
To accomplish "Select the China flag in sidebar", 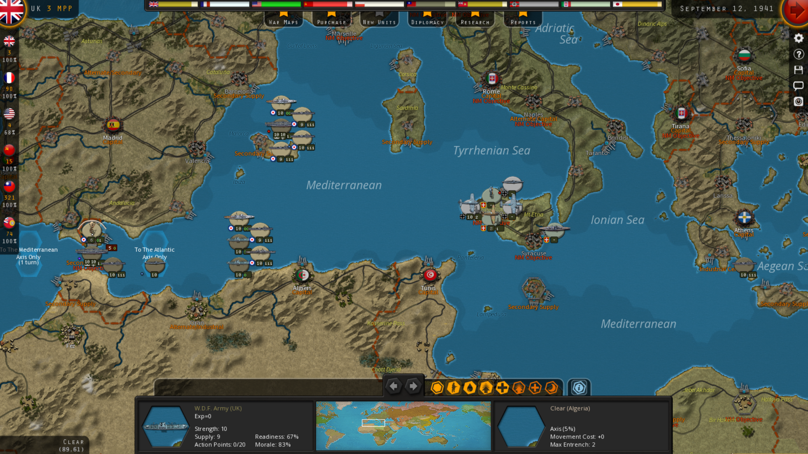I will click(9, 186).
